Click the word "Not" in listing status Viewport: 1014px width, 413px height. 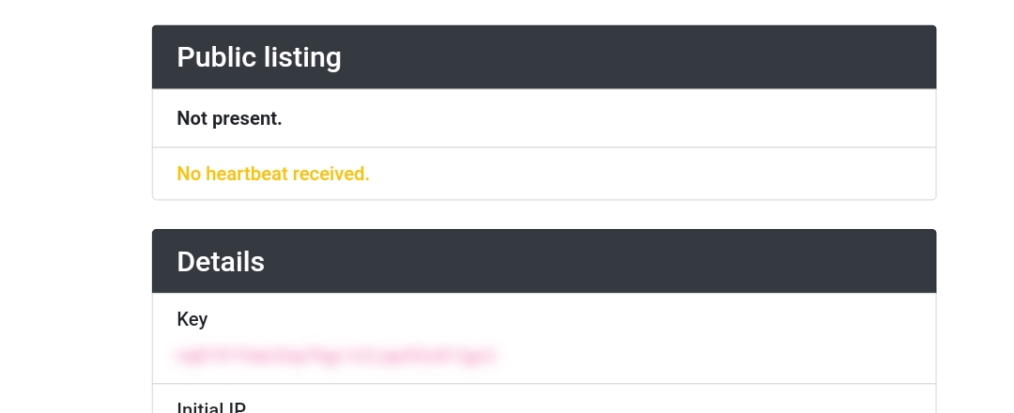point(192,119)
